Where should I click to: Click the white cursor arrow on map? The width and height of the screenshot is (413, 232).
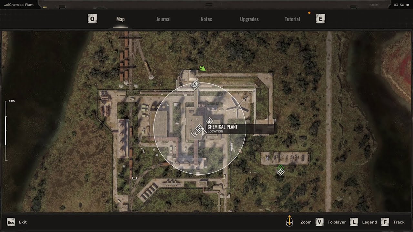(x=204, y=131)
